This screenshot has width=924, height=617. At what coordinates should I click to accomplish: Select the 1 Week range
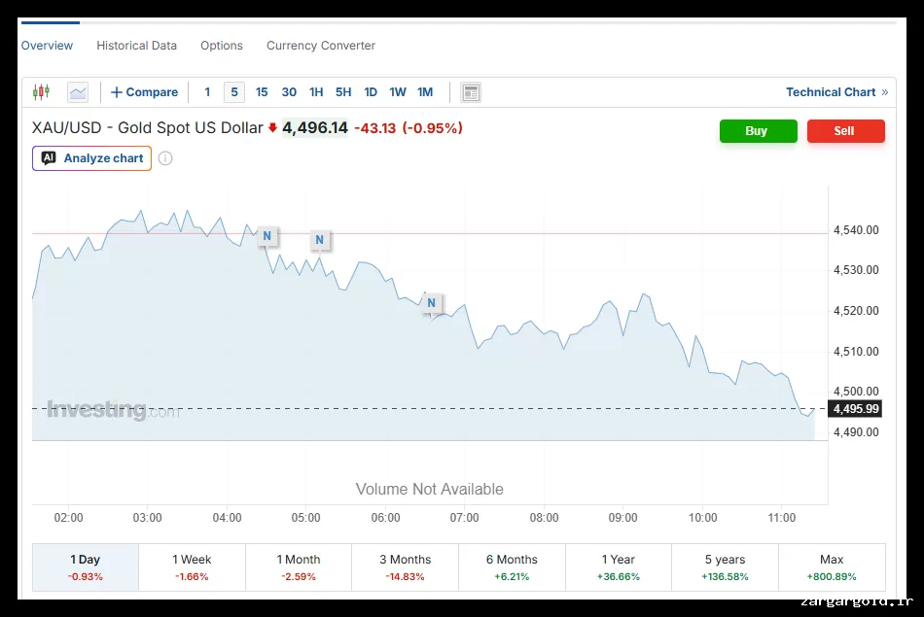click(193, 566)
